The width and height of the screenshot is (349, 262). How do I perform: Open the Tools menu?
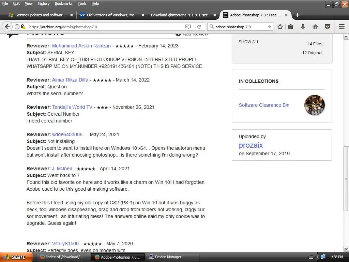pyautogui.click(x=82, y=3)
